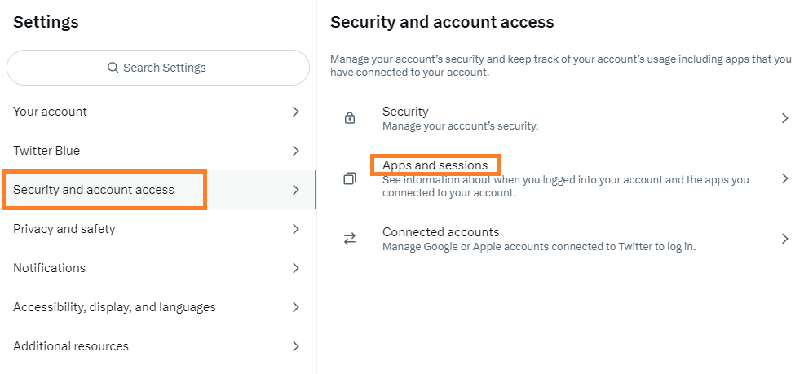Expand the Apps and sessions chevron
Viewport: 804px width, 374px height.
point(784,178)
